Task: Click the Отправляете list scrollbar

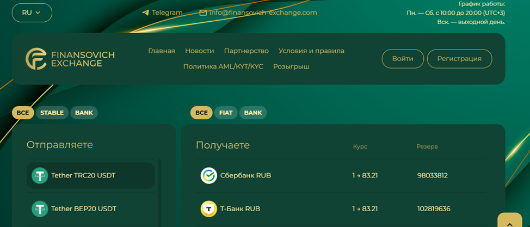Action: pyautogui.click(x=159, y=193)
